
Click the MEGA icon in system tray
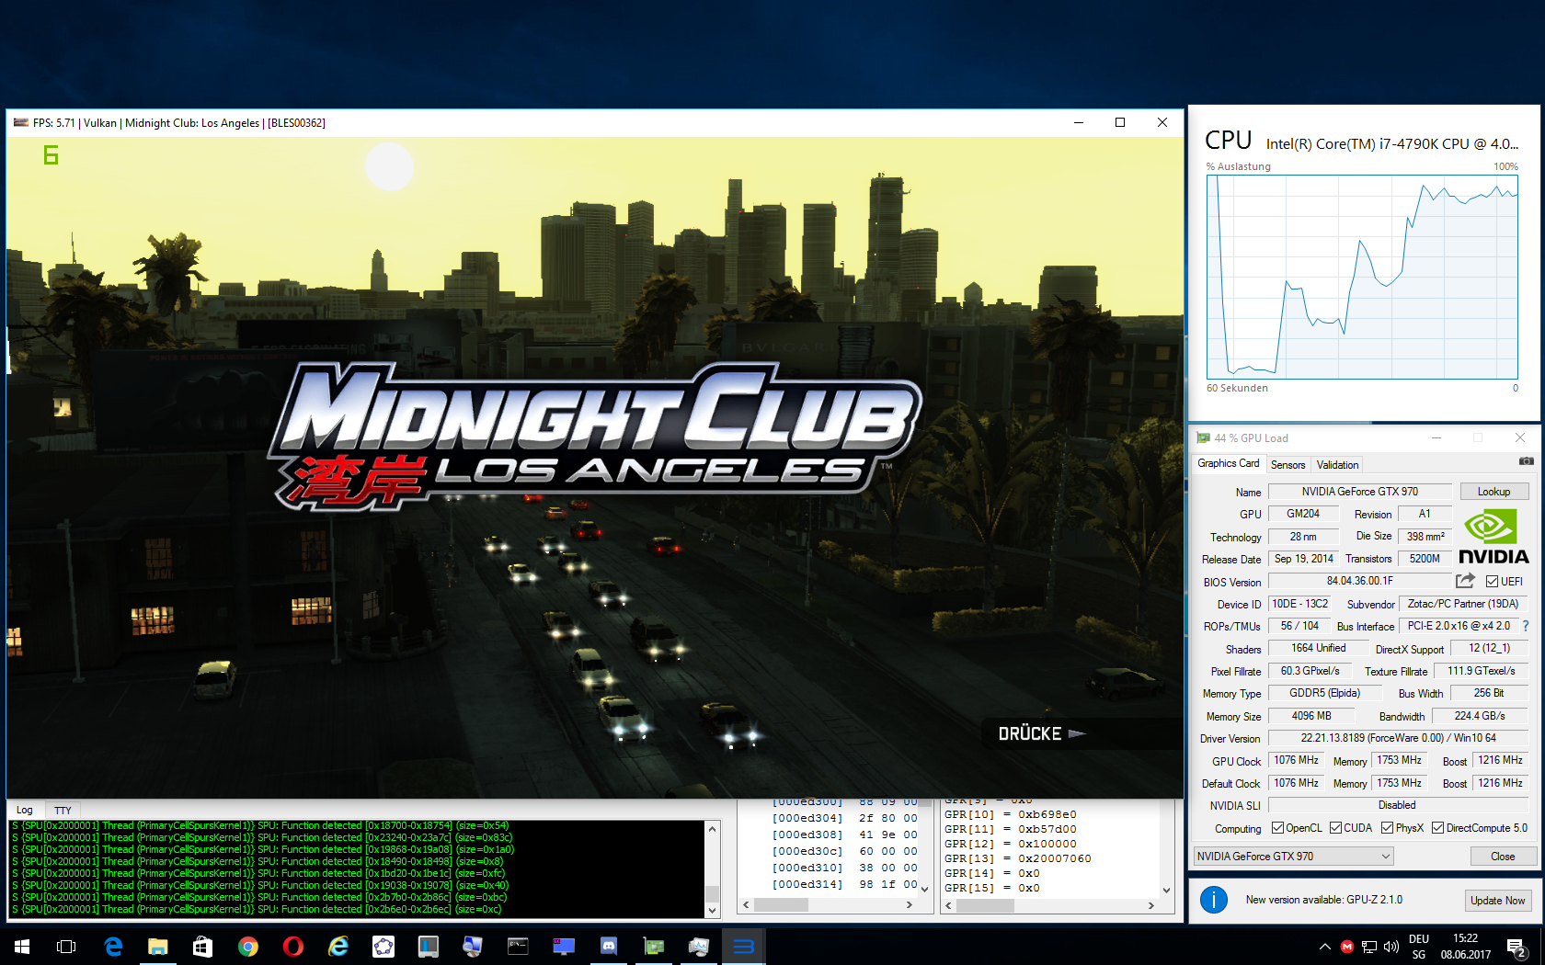tap(1347, 947)
